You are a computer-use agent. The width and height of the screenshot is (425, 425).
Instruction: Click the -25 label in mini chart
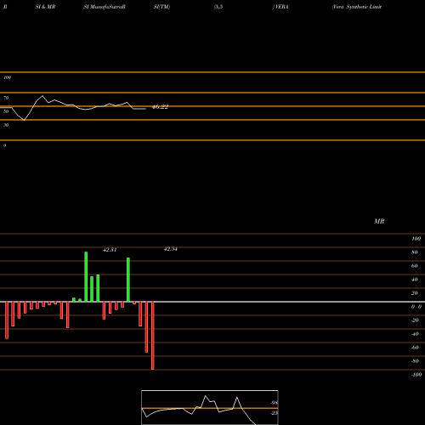274,413
